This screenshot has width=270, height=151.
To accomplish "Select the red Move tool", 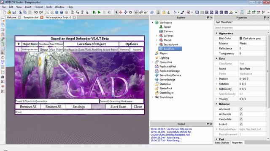I will 121,12.
